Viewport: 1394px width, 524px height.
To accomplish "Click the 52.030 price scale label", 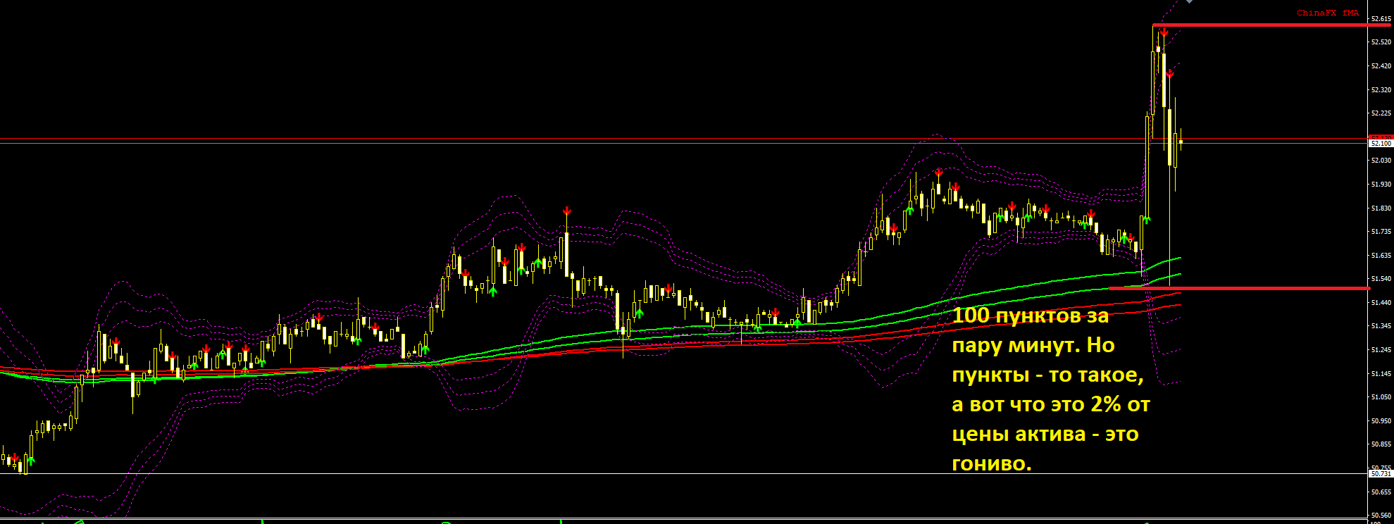I will (x=1381, y=161).
